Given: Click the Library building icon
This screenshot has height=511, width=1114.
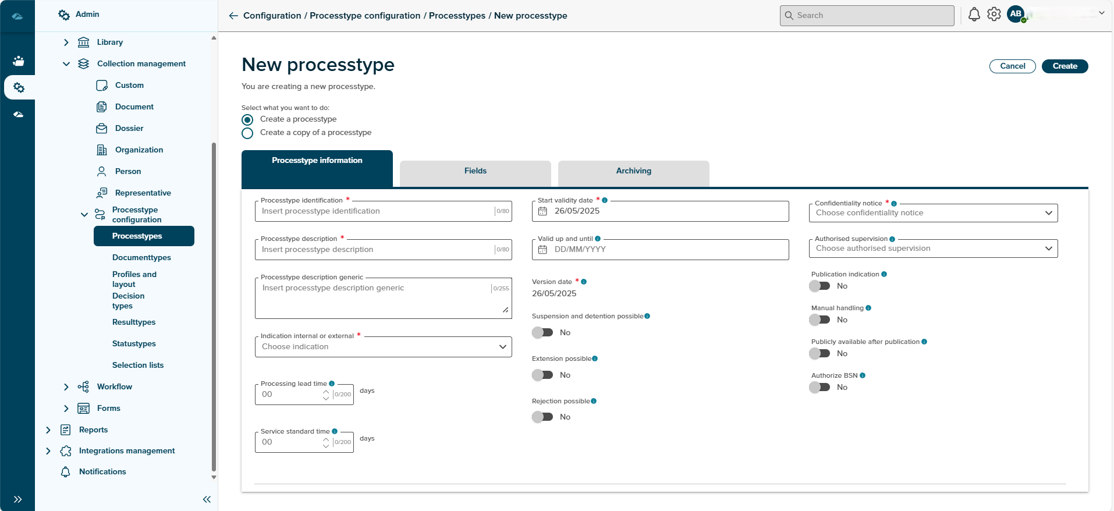Looking at the screenshot, I should click(84, 42).
